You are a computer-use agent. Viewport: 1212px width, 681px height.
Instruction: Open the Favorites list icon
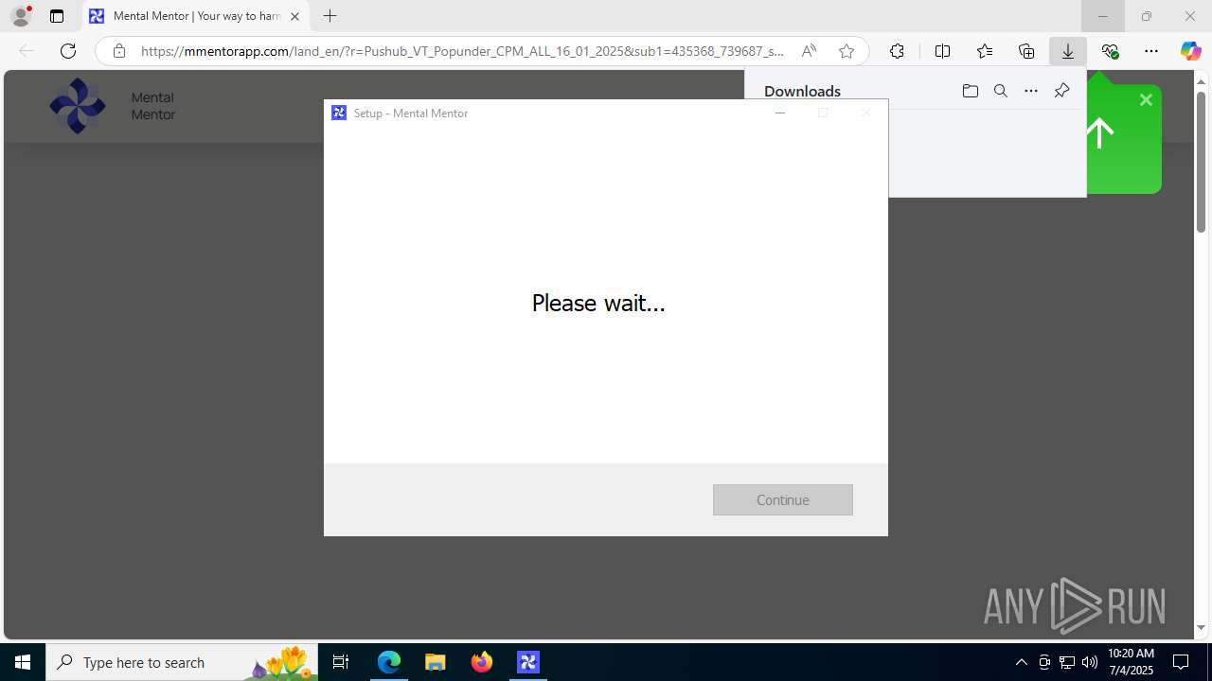click(985, 51)
